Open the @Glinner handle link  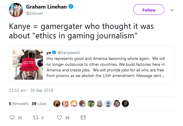tap(34, 13)
